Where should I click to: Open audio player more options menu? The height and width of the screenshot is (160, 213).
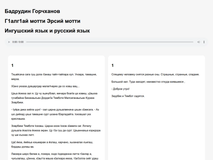[204, 42]
